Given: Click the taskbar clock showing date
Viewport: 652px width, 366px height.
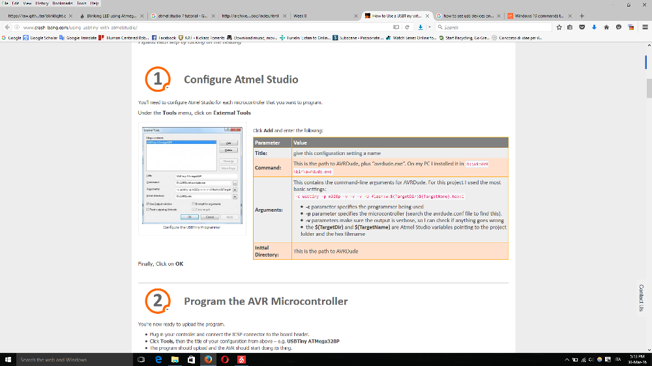Looking at the screenshot, I should (637, 359).
